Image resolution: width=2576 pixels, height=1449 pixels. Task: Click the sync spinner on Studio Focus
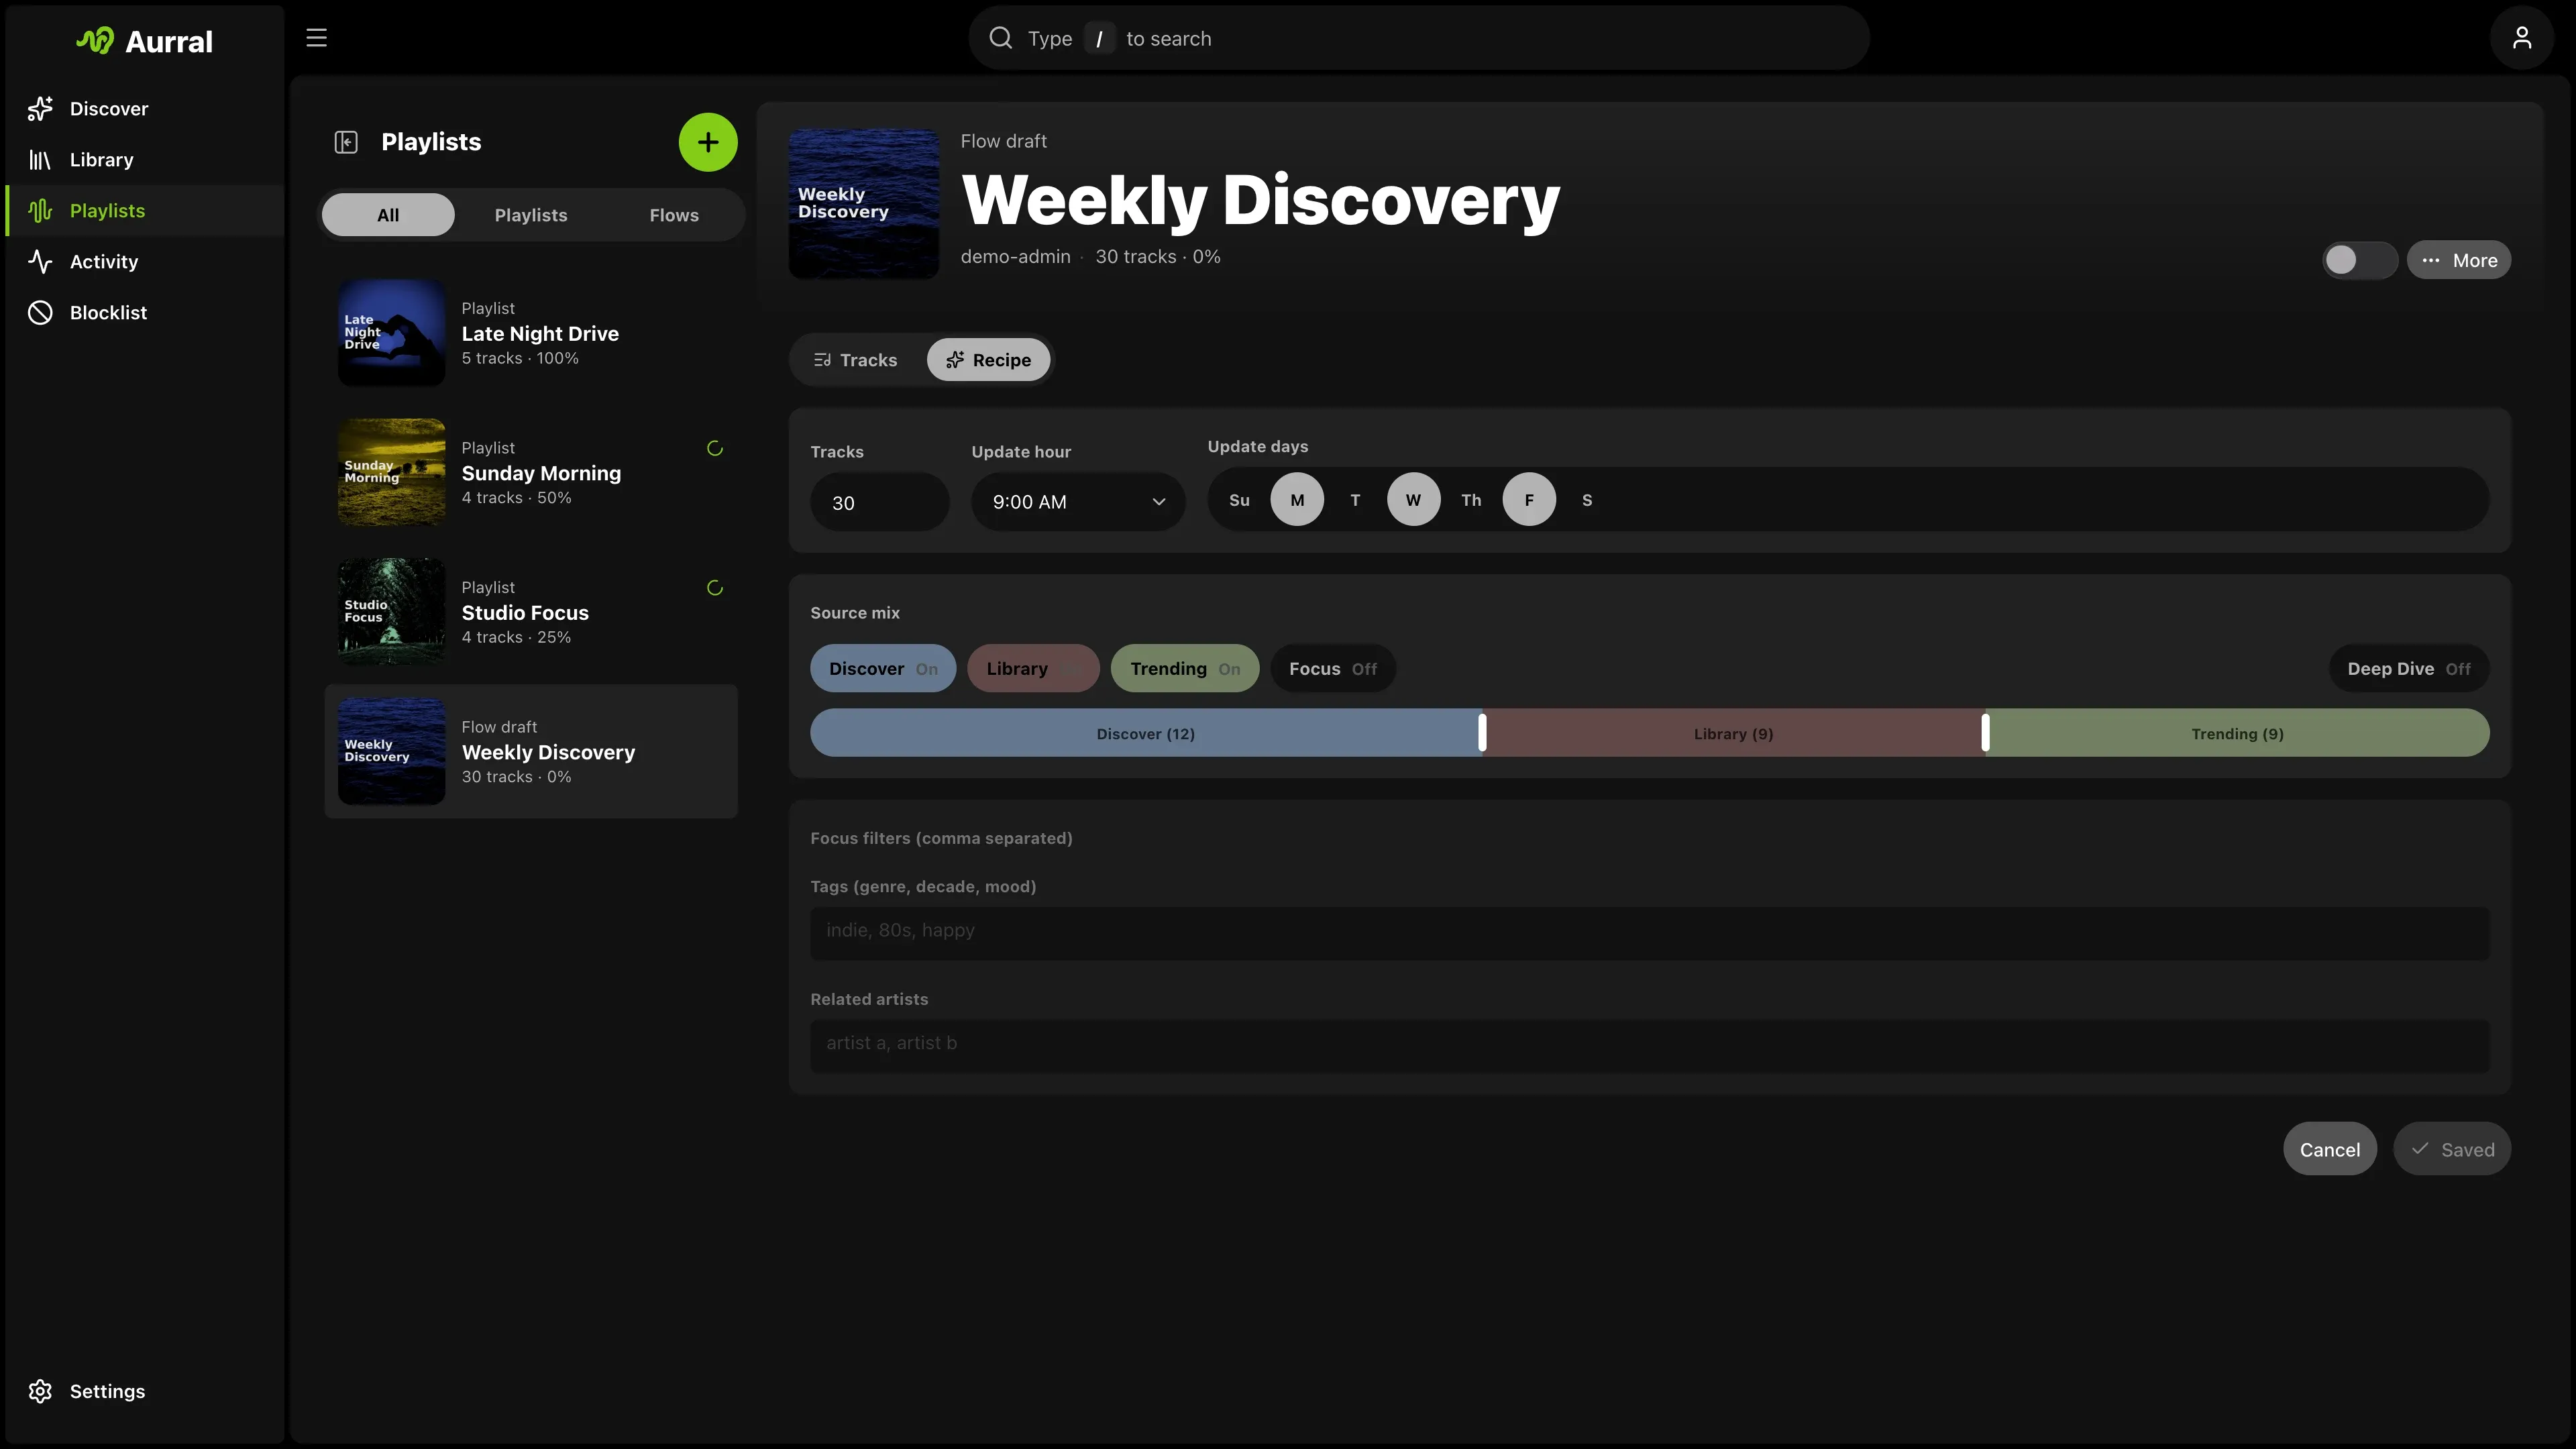pyautogui.click(x=715, y=588)
